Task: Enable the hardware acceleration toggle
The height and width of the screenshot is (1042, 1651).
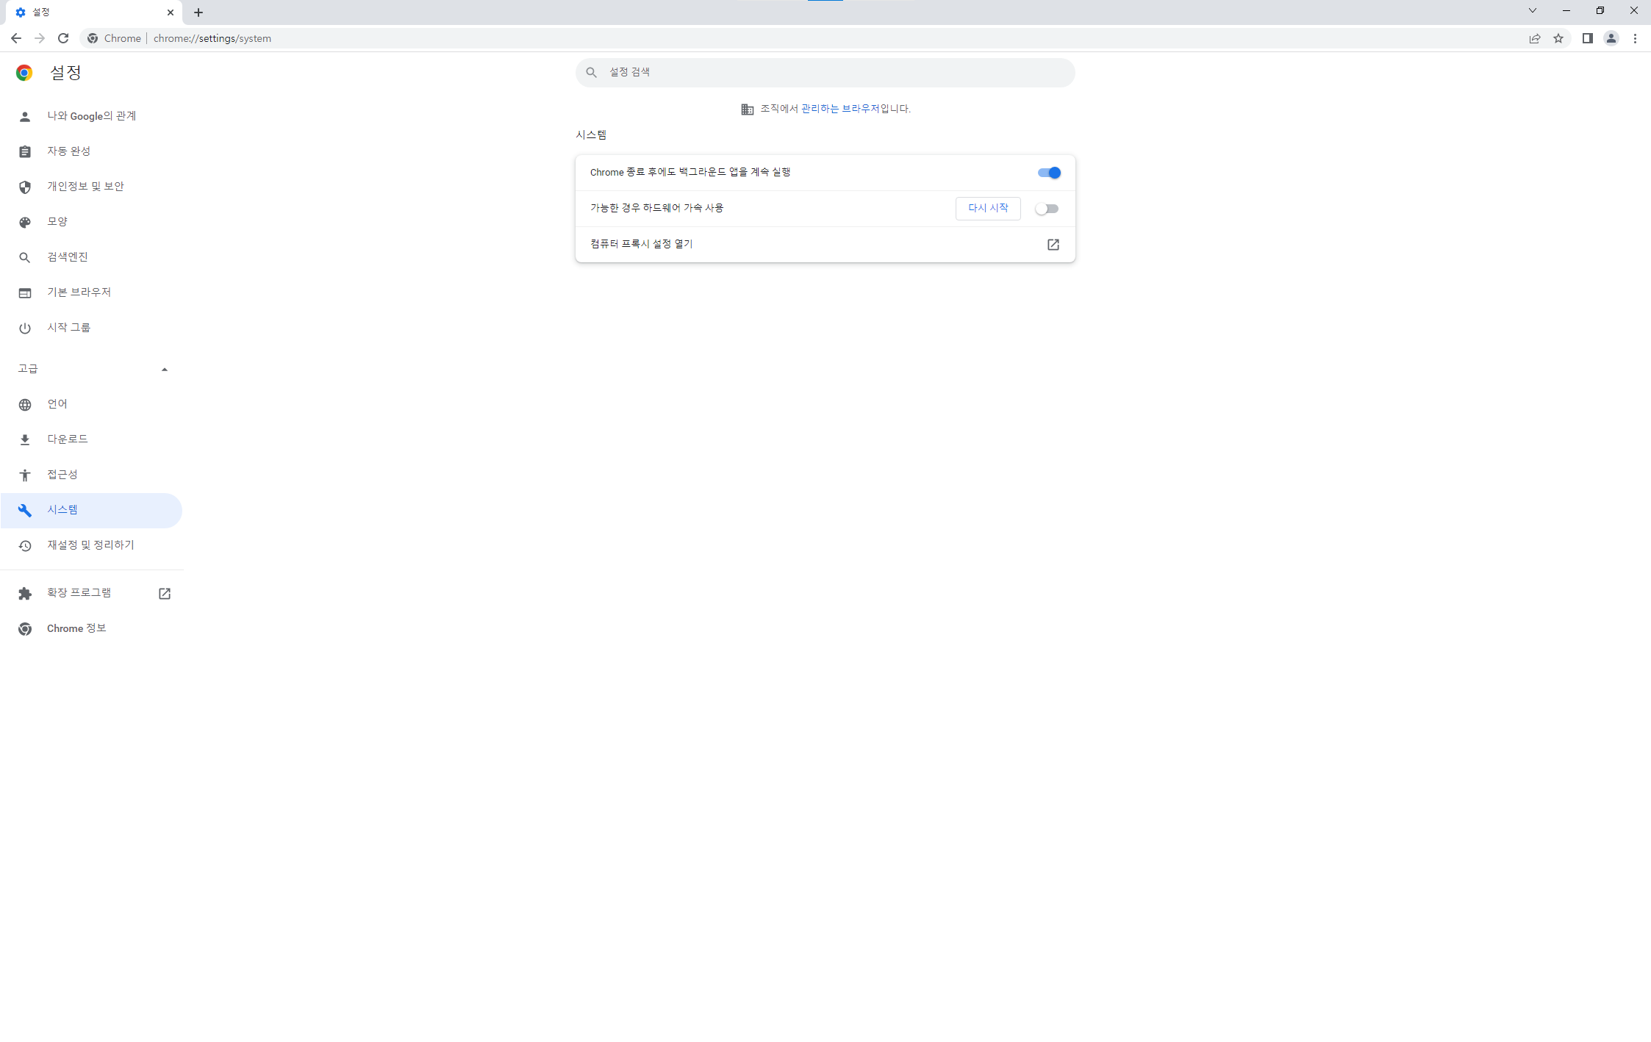Action: click(1047, 209)
